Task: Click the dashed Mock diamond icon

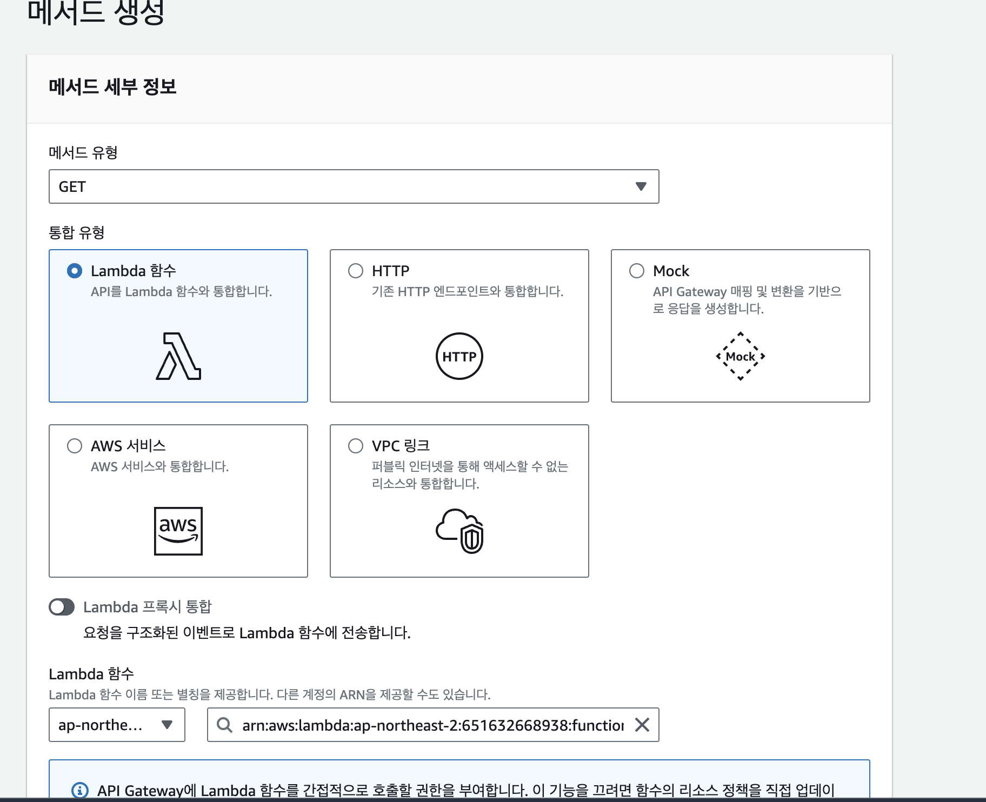Action: [x=741, y=356]
